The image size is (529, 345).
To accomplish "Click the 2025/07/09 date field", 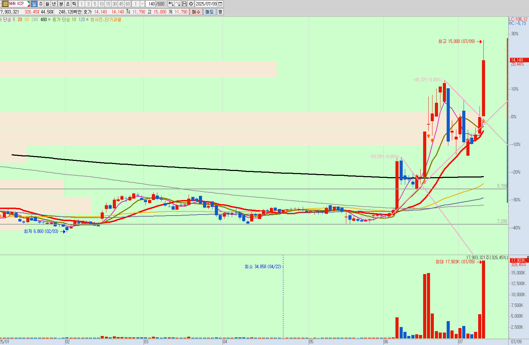I will (206, 4).
